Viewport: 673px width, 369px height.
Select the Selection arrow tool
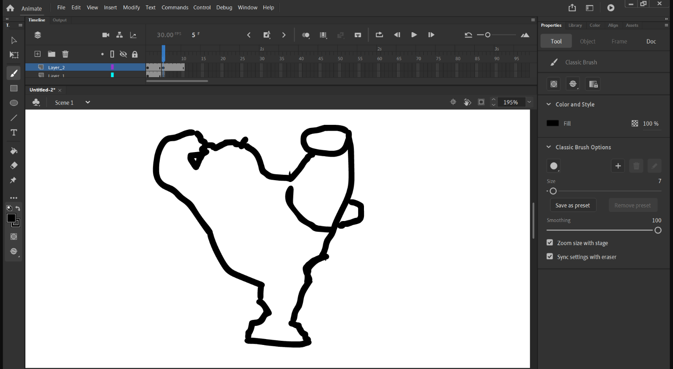pyautogui.click(x=14, y=40)
